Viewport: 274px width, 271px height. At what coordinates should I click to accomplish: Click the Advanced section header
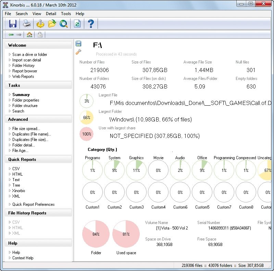[x=38, y=119]
